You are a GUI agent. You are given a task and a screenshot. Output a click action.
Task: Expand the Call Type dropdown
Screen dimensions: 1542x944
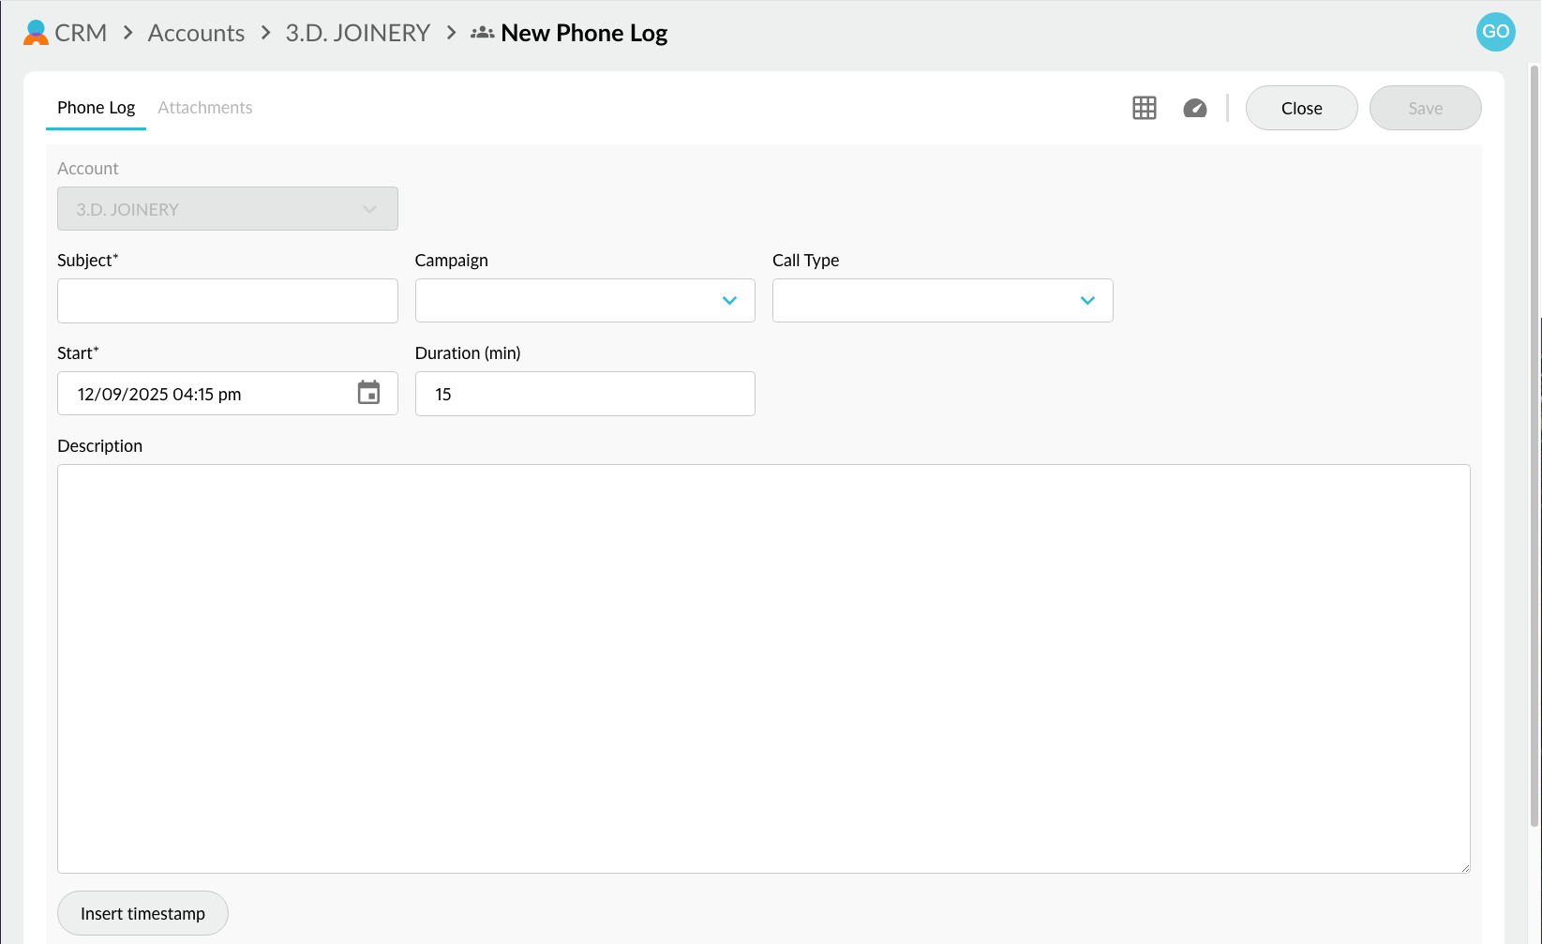(942, 301)
